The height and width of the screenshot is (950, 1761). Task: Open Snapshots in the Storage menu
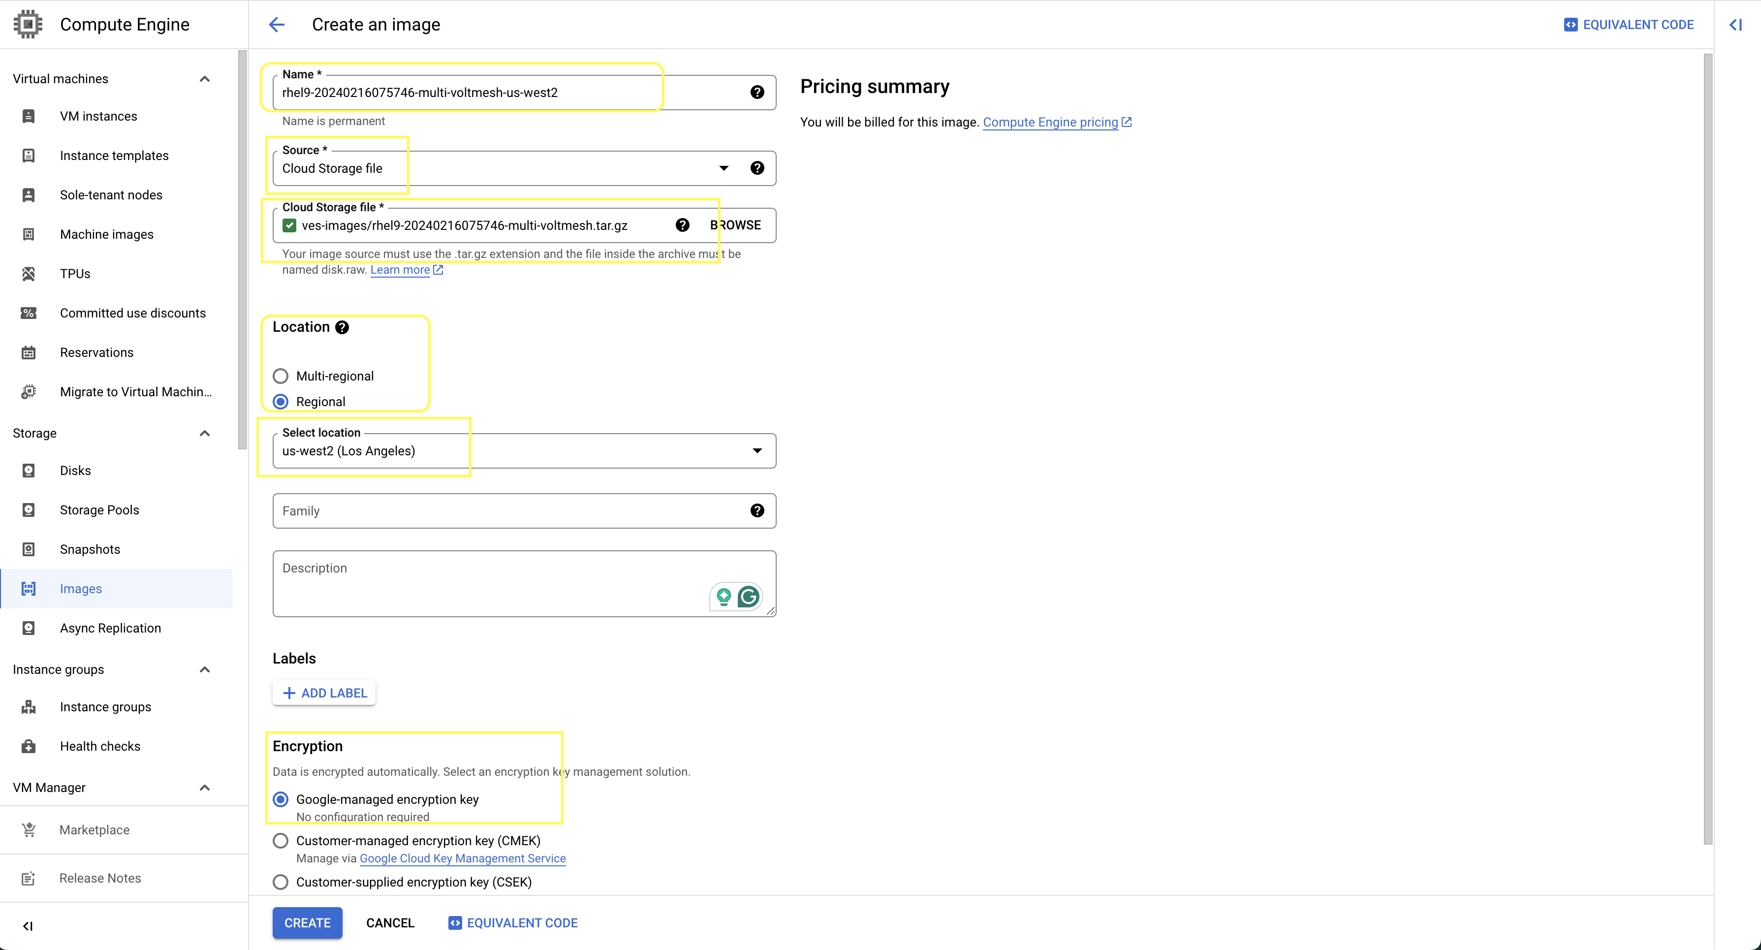point(90,549)
